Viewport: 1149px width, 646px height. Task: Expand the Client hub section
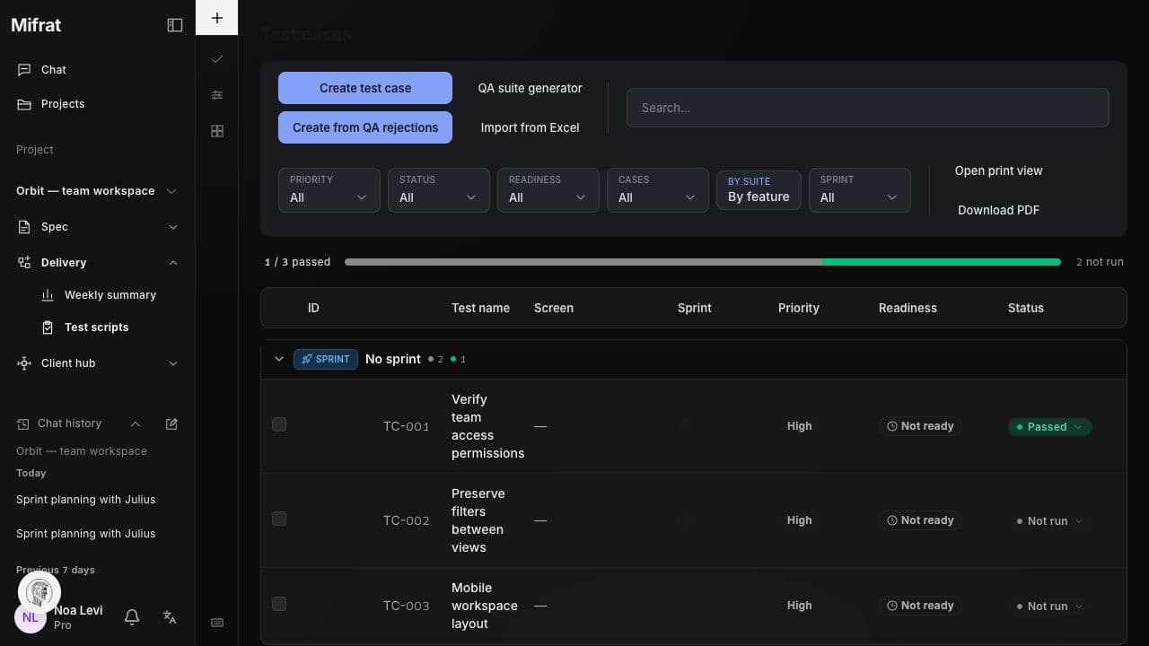(97, 363)
